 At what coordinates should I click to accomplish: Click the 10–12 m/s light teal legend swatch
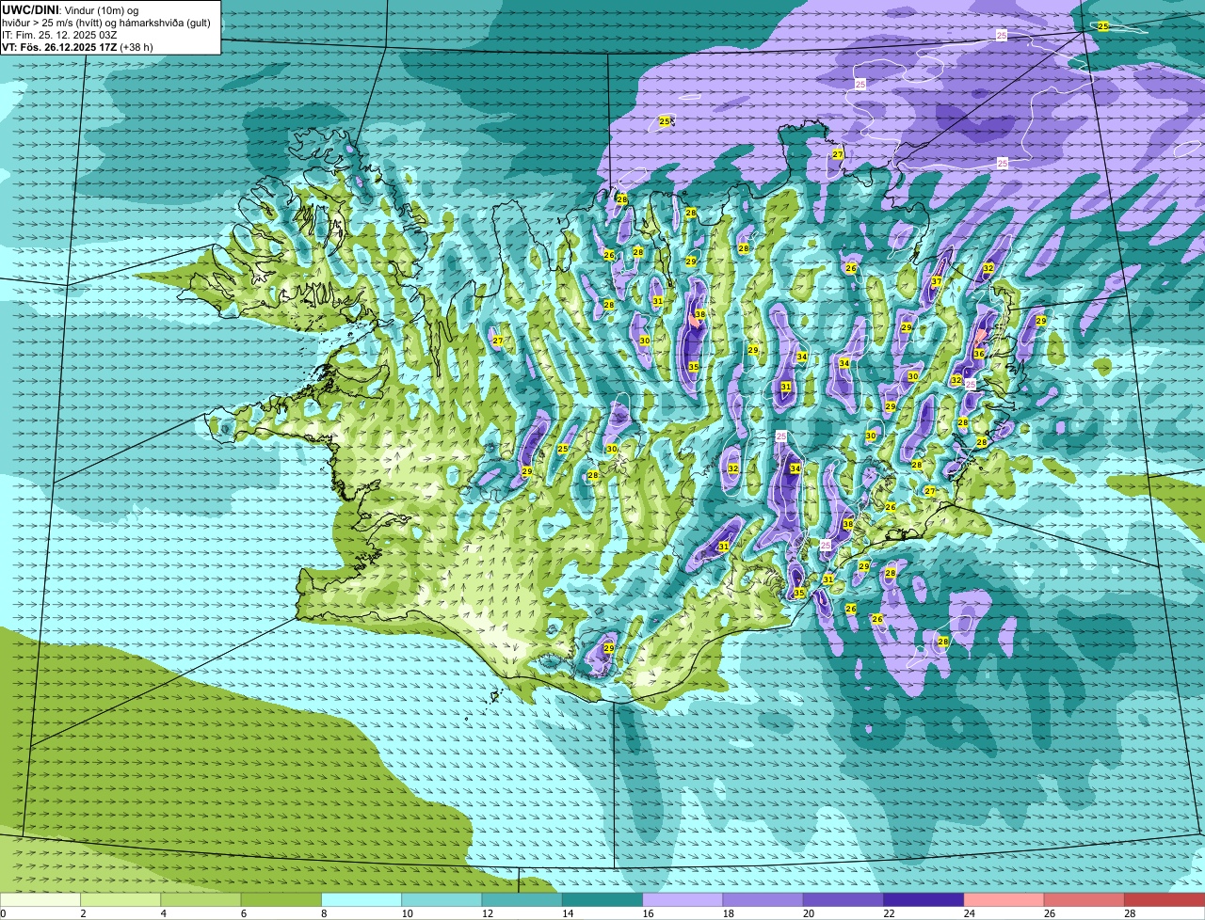click(x=442, y=899)
